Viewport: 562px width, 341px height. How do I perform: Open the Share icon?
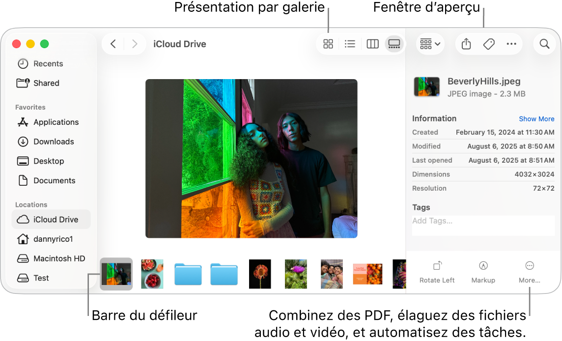(x=466, y=44)
